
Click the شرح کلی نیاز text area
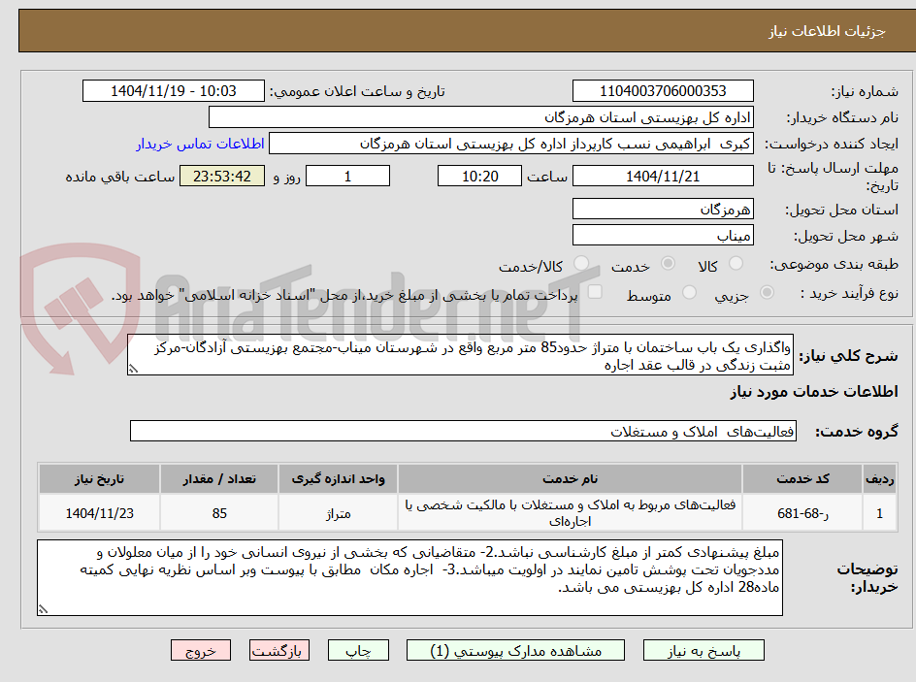click(460, 355)
